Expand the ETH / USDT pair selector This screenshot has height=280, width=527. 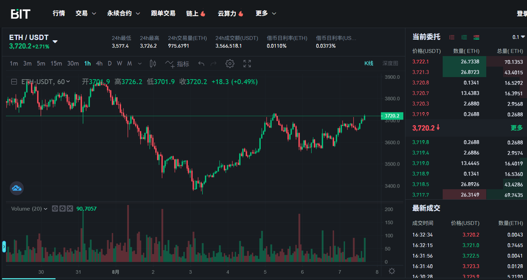55,41
